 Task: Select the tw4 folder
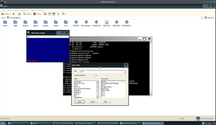pos(66,23)
